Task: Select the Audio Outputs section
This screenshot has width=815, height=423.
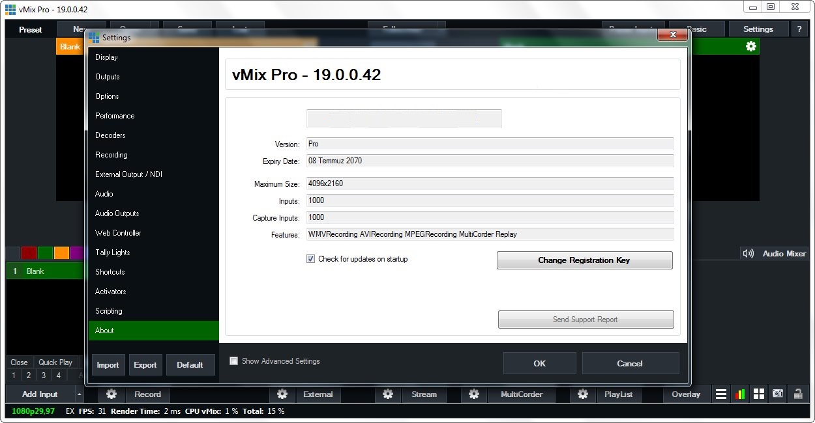Action: click(x=154, y=213)
